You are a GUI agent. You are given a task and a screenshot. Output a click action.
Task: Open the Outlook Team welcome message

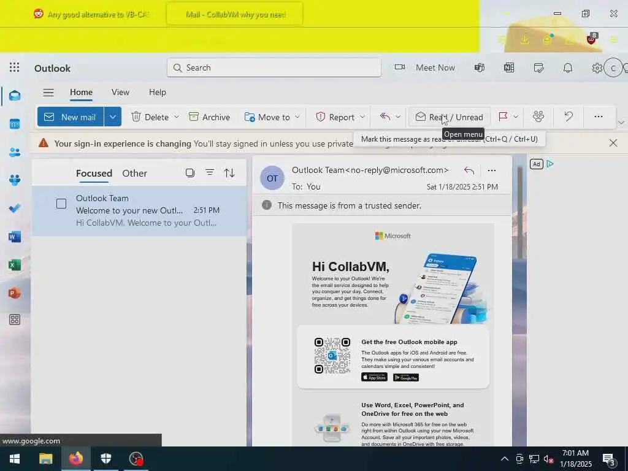point(139,211)
